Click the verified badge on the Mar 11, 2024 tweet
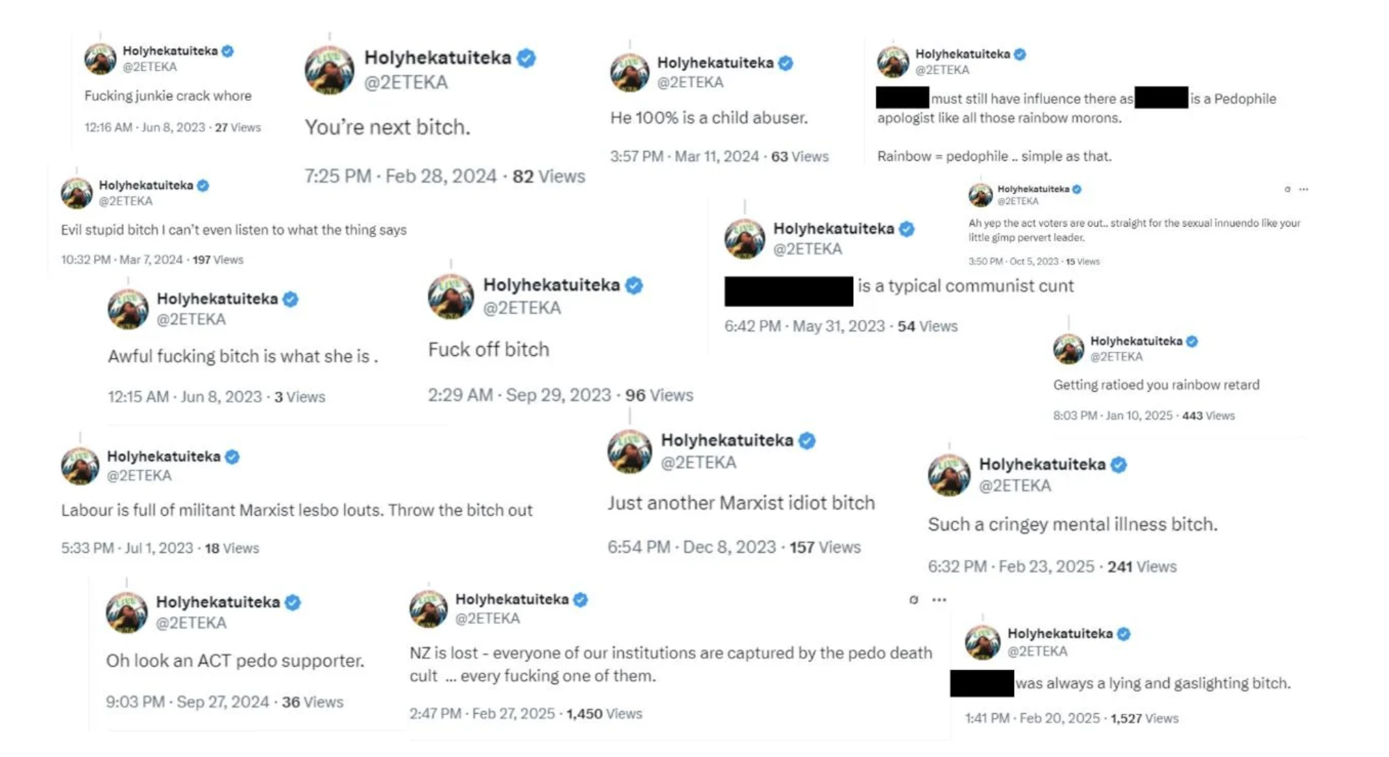Image resolution: width=1389 pixels, height=757 pixels. (786, 63)
